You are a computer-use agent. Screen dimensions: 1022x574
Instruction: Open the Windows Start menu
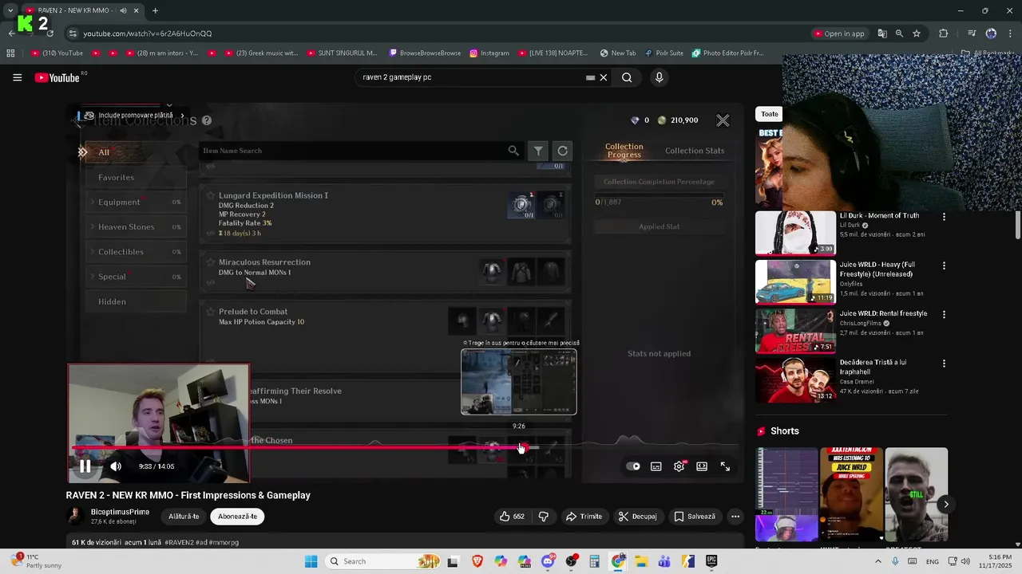point(311,561)
